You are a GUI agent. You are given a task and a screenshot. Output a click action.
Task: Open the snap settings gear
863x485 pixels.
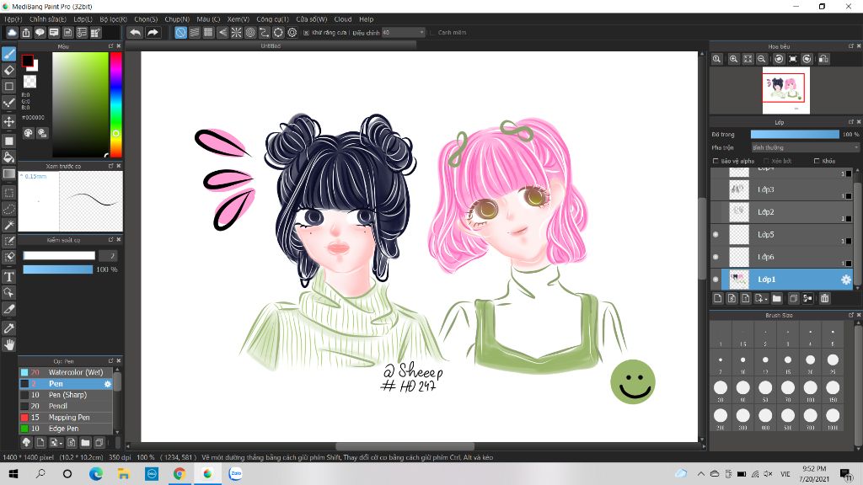click(x=292, y=33)
